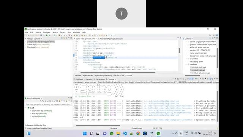Collapse the modules node in Outline
The width and height of the screenshot is (243, 137).
[x=186, y=64]
